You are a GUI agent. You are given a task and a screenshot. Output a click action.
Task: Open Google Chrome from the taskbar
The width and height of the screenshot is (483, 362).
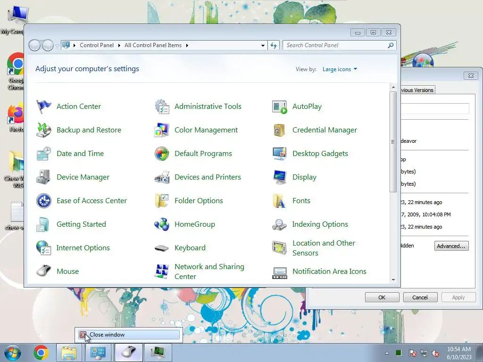[41, 353]
